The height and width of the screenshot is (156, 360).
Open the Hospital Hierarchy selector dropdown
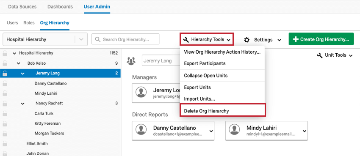tap(81, 39)
